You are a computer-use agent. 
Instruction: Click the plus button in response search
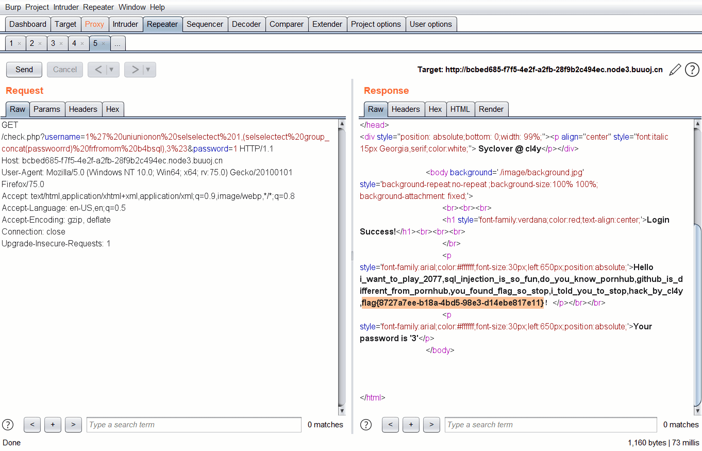pyautogui.click(x=411, y=424)
